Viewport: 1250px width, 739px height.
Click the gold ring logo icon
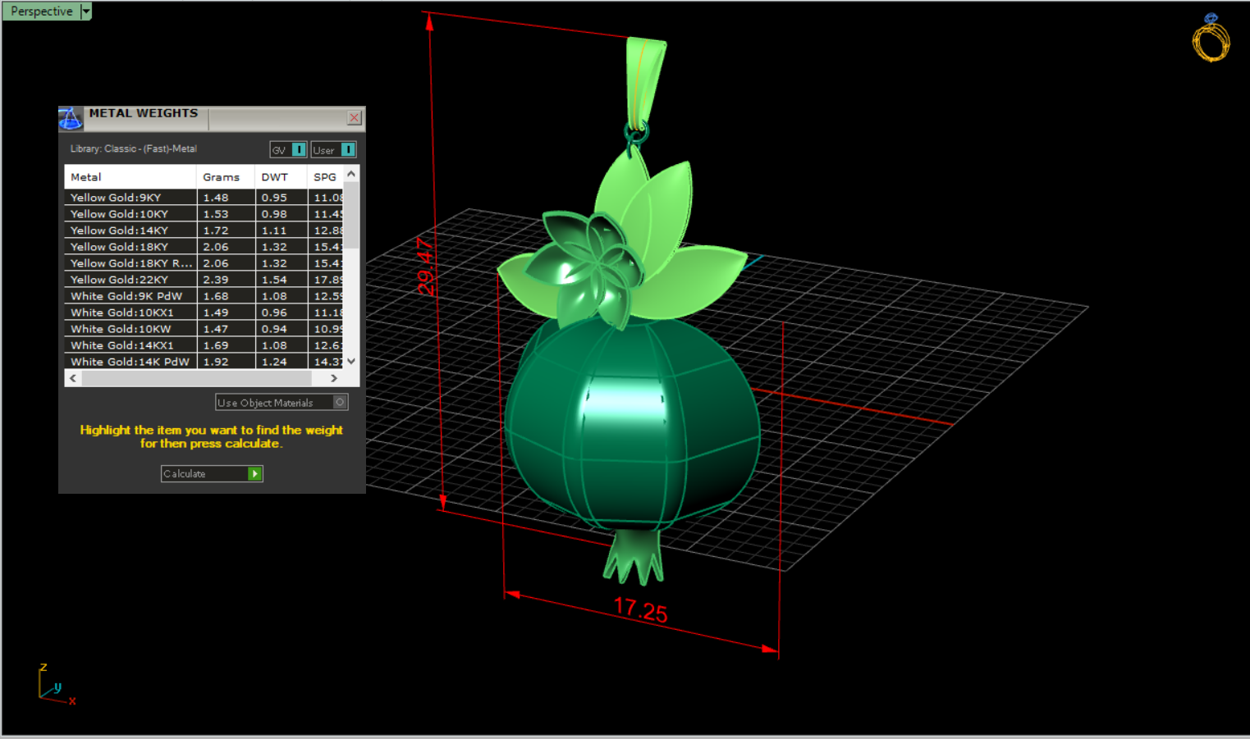pos(1211,39)
